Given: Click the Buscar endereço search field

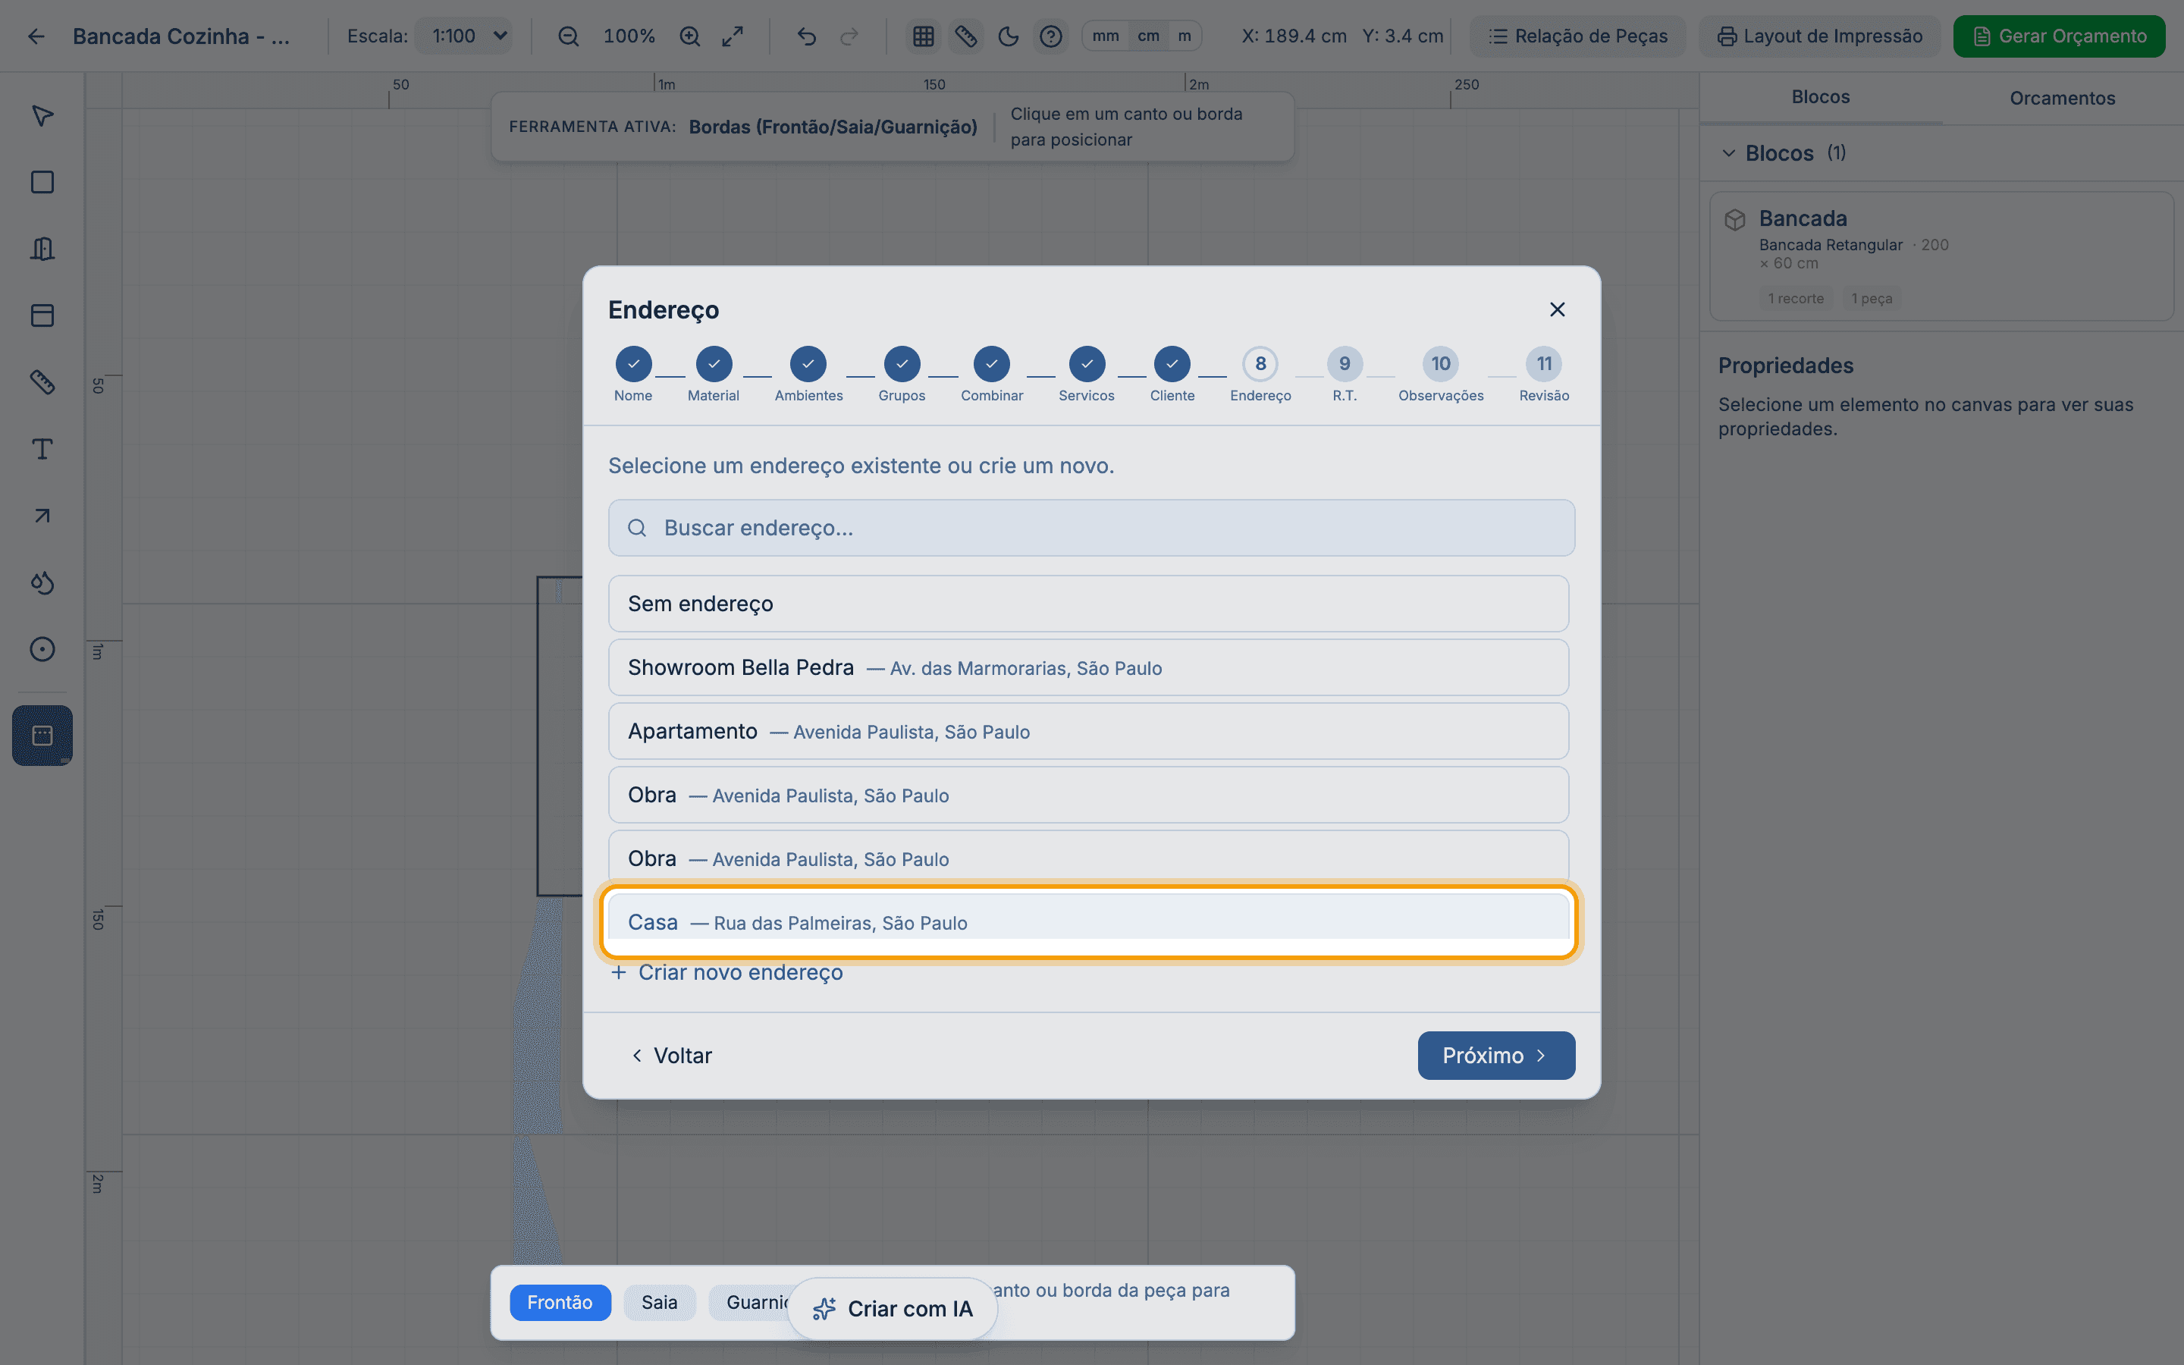Looking at the screenshot, I should coord(1091,528).
